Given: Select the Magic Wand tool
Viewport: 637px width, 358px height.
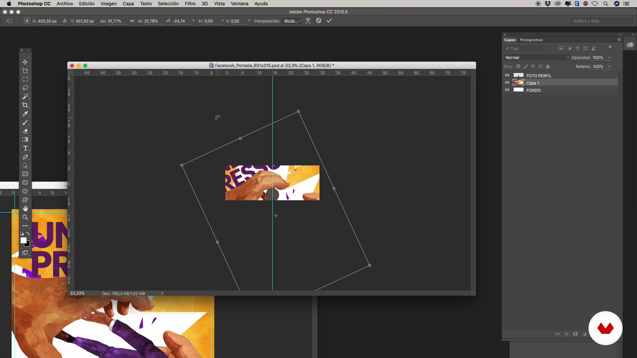Looking at the screenshot, I should click(x=25, y=96).
